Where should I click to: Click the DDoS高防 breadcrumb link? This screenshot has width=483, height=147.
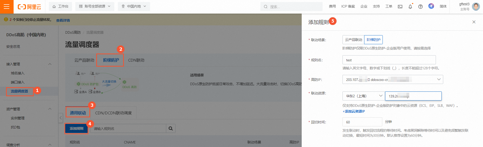73,32
